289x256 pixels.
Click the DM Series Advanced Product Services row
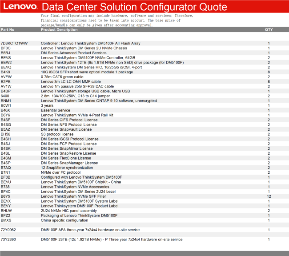(75, 53)
